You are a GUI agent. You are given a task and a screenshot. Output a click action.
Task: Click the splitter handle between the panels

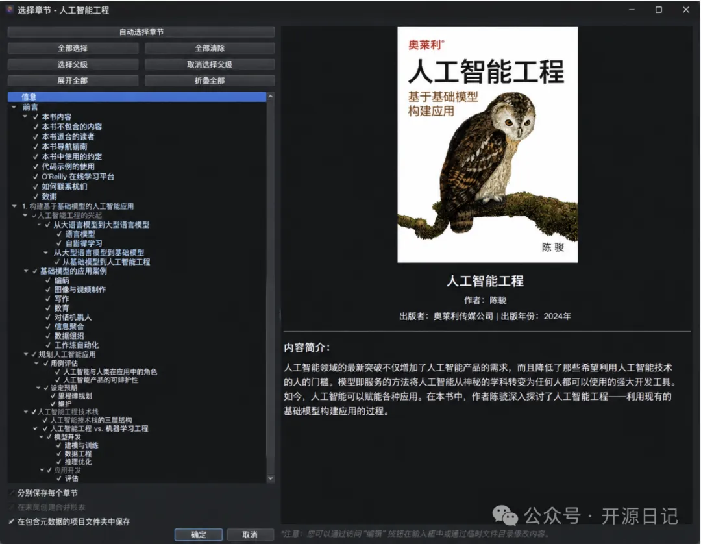tap(280, 315)
